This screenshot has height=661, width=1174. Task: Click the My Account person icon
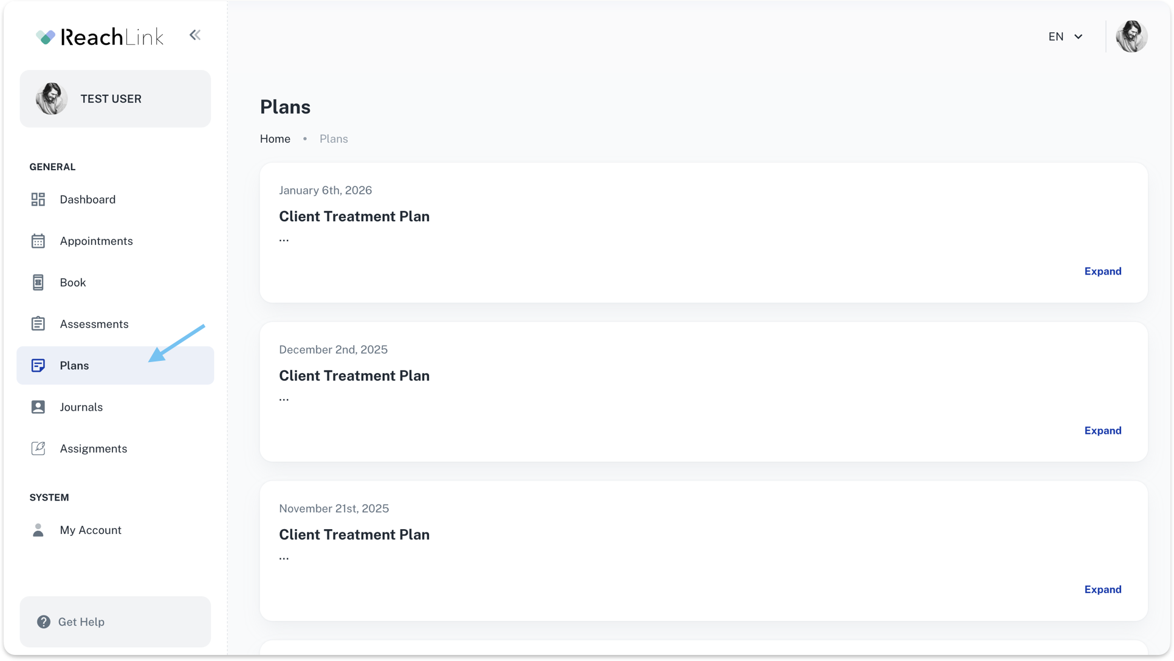click(38, 530)
